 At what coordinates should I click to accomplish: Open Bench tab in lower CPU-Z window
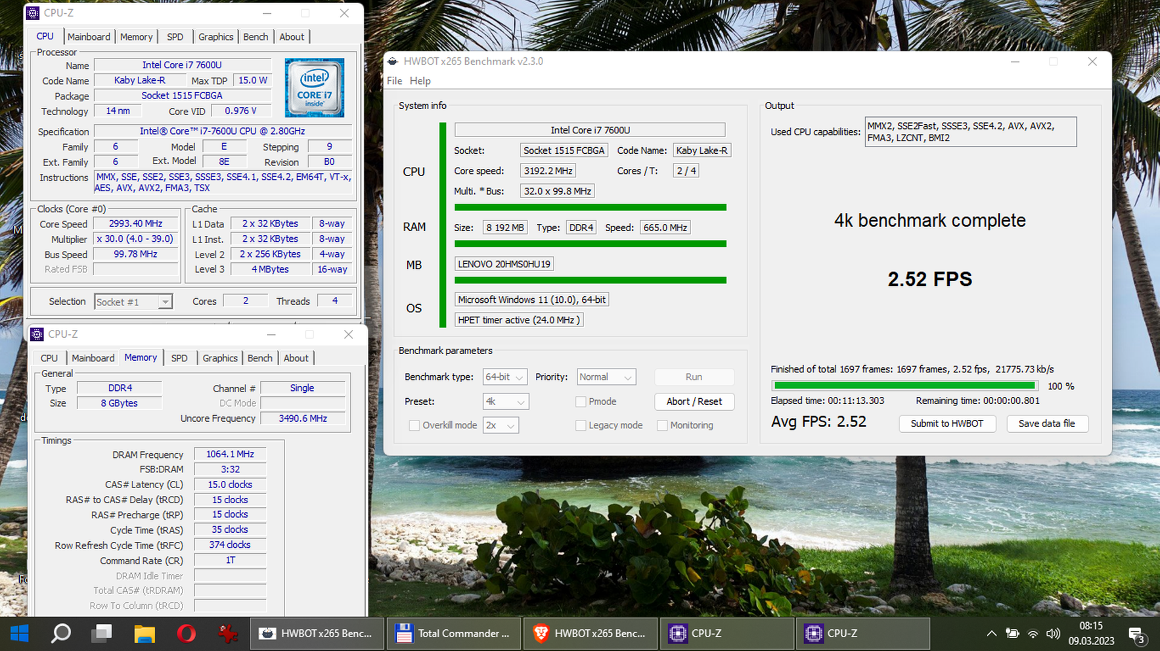[260, 358]
